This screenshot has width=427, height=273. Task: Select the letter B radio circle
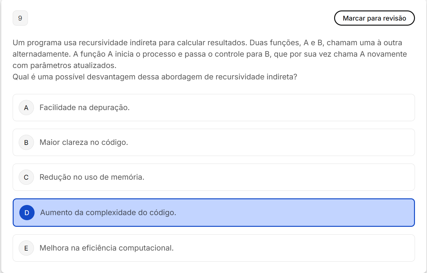tap(26, 142)
